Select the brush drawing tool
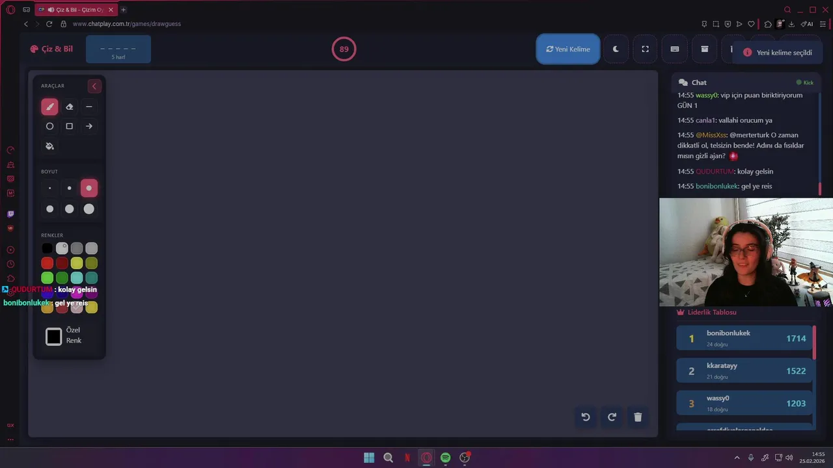 click(49, 107)
